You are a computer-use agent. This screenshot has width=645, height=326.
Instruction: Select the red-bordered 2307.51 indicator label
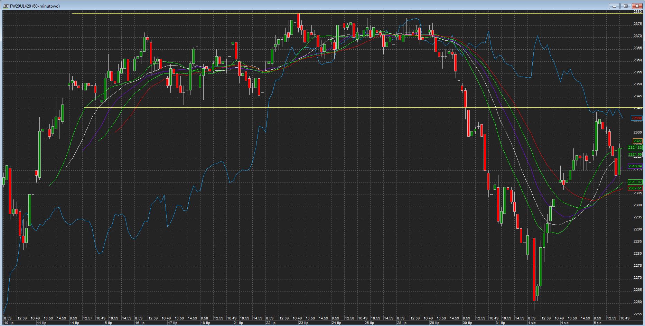635,188
